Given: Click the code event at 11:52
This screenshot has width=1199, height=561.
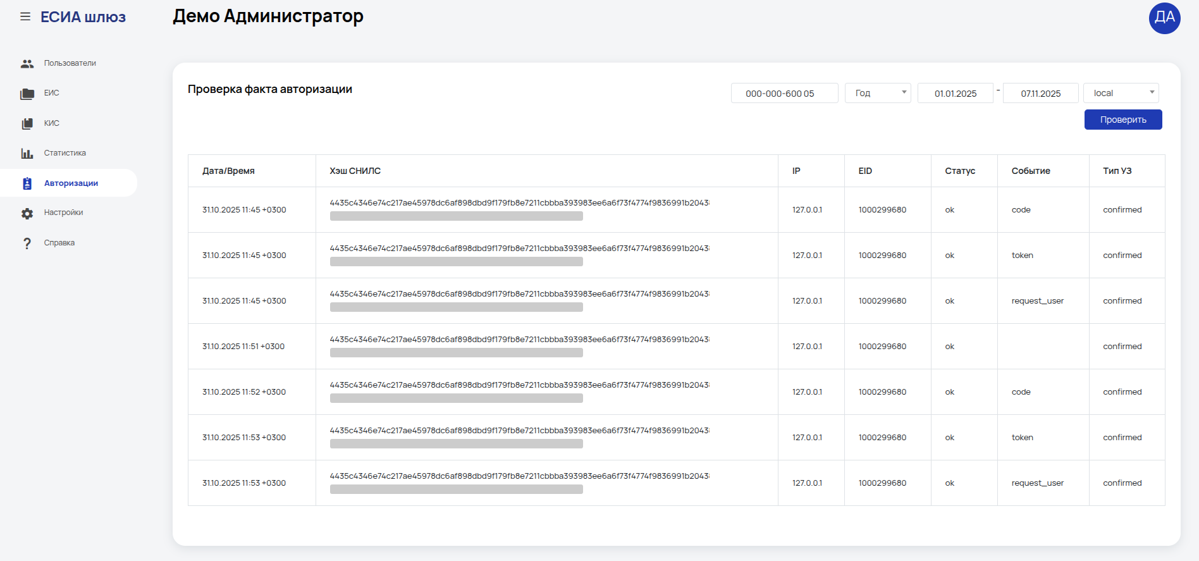Looking at the screenshot, I should click(1021, 392).
